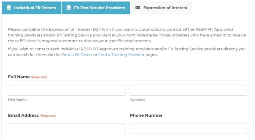Click the Required marker beside Email Address
The width and height of the screenshot is (255, 140).
point(48,116)
